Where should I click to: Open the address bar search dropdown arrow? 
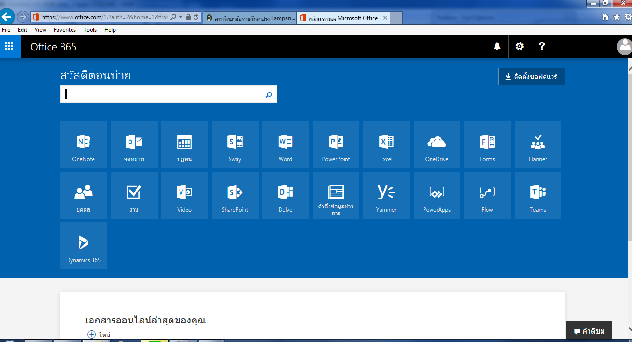coord(180,17)
